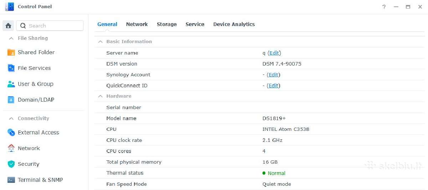The height and width of the screenshot is (190, 428).
Task: Click the Quiet mode fan speed value
Action: [x=277, y=184]
